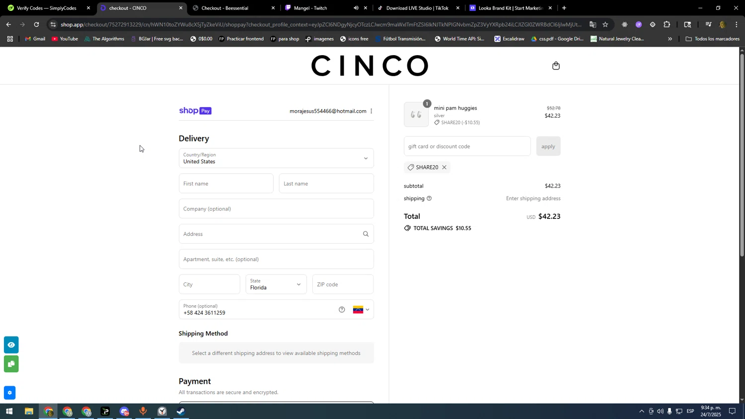Open the apps grid in bookmarks bar
Image resolution: width=745 pixels, height=419 pixels.
(x=10, y=39)
